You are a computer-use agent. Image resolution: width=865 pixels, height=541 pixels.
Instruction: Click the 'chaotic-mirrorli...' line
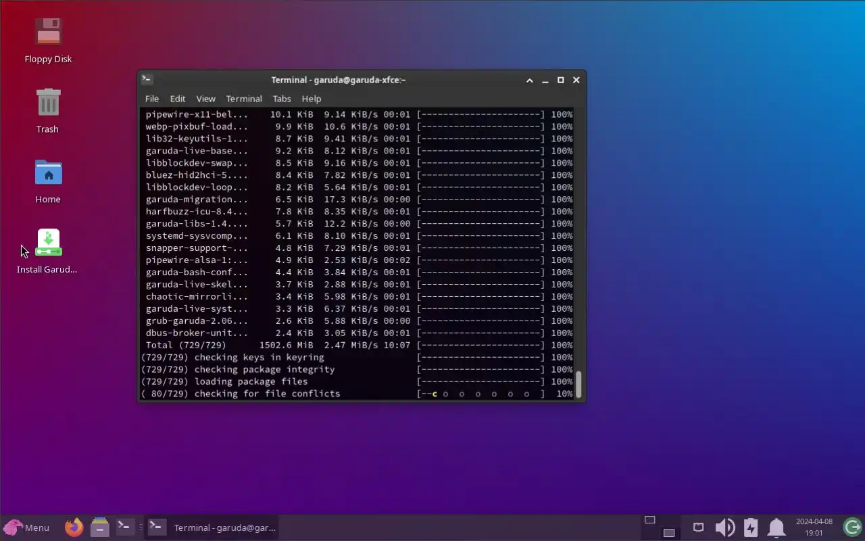click(359, 297)
